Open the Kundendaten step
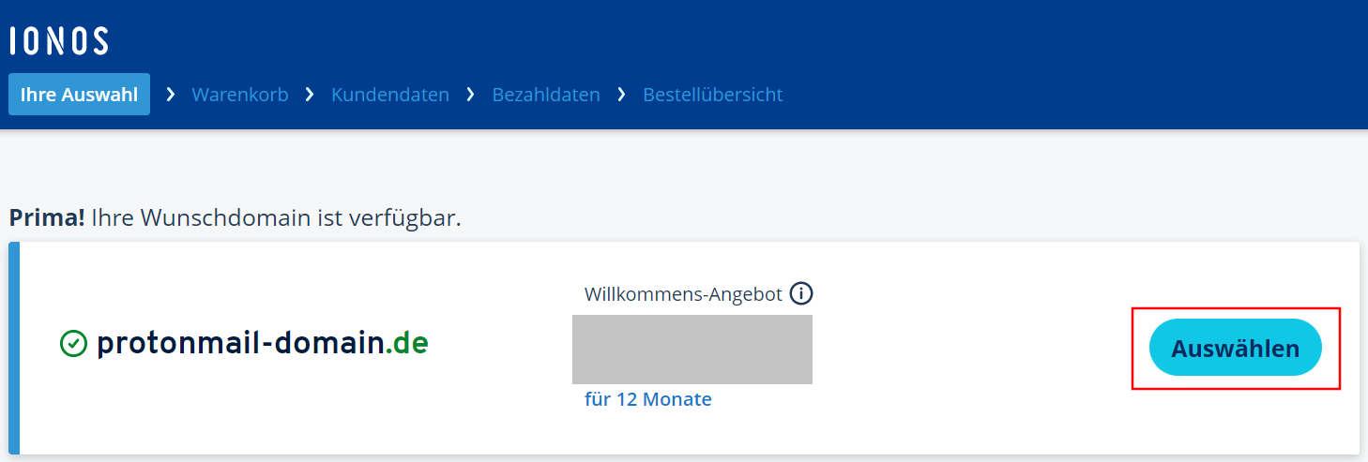Viewport: 1368px width, 462px height. 390,95
